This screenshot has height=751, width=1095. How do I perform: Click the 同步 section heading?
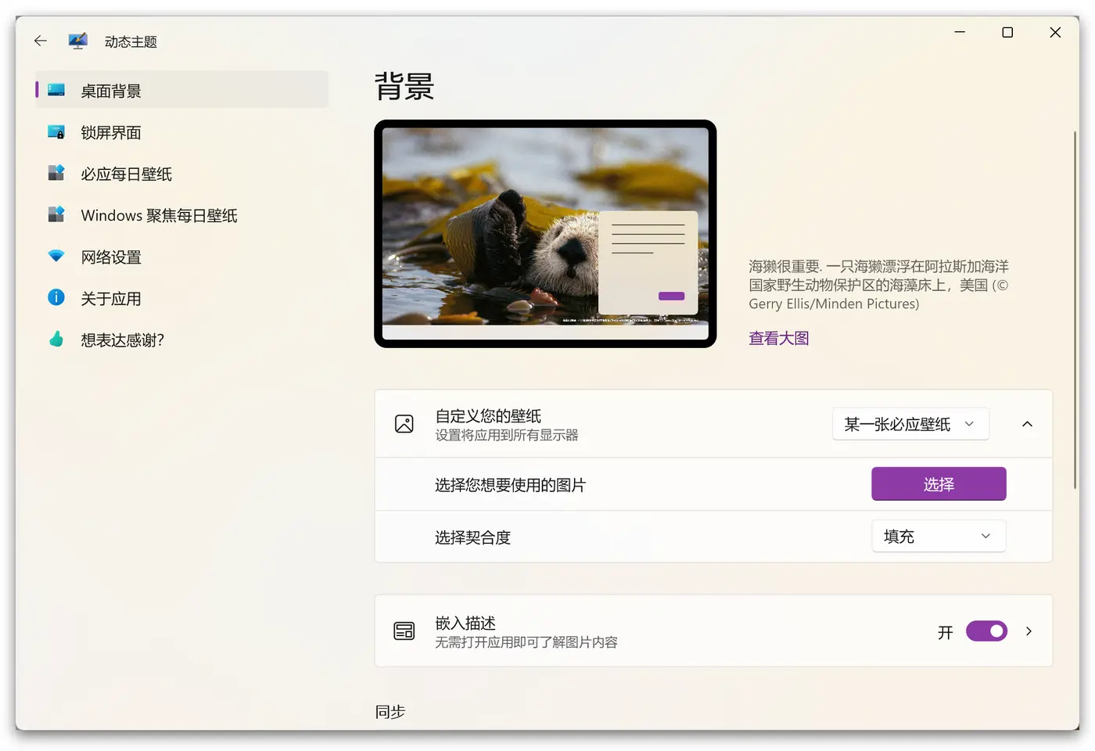point(390,712)
